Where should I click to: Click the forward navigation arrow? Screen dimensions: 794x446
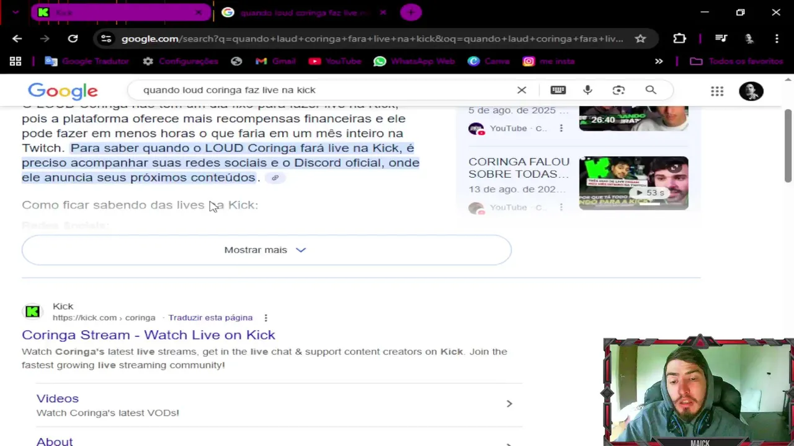[44, 38]
